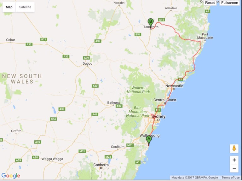This screenshot has height=181, width=242.
Task: Click the A15 highway shield near Tamworth
Action: 161,20
